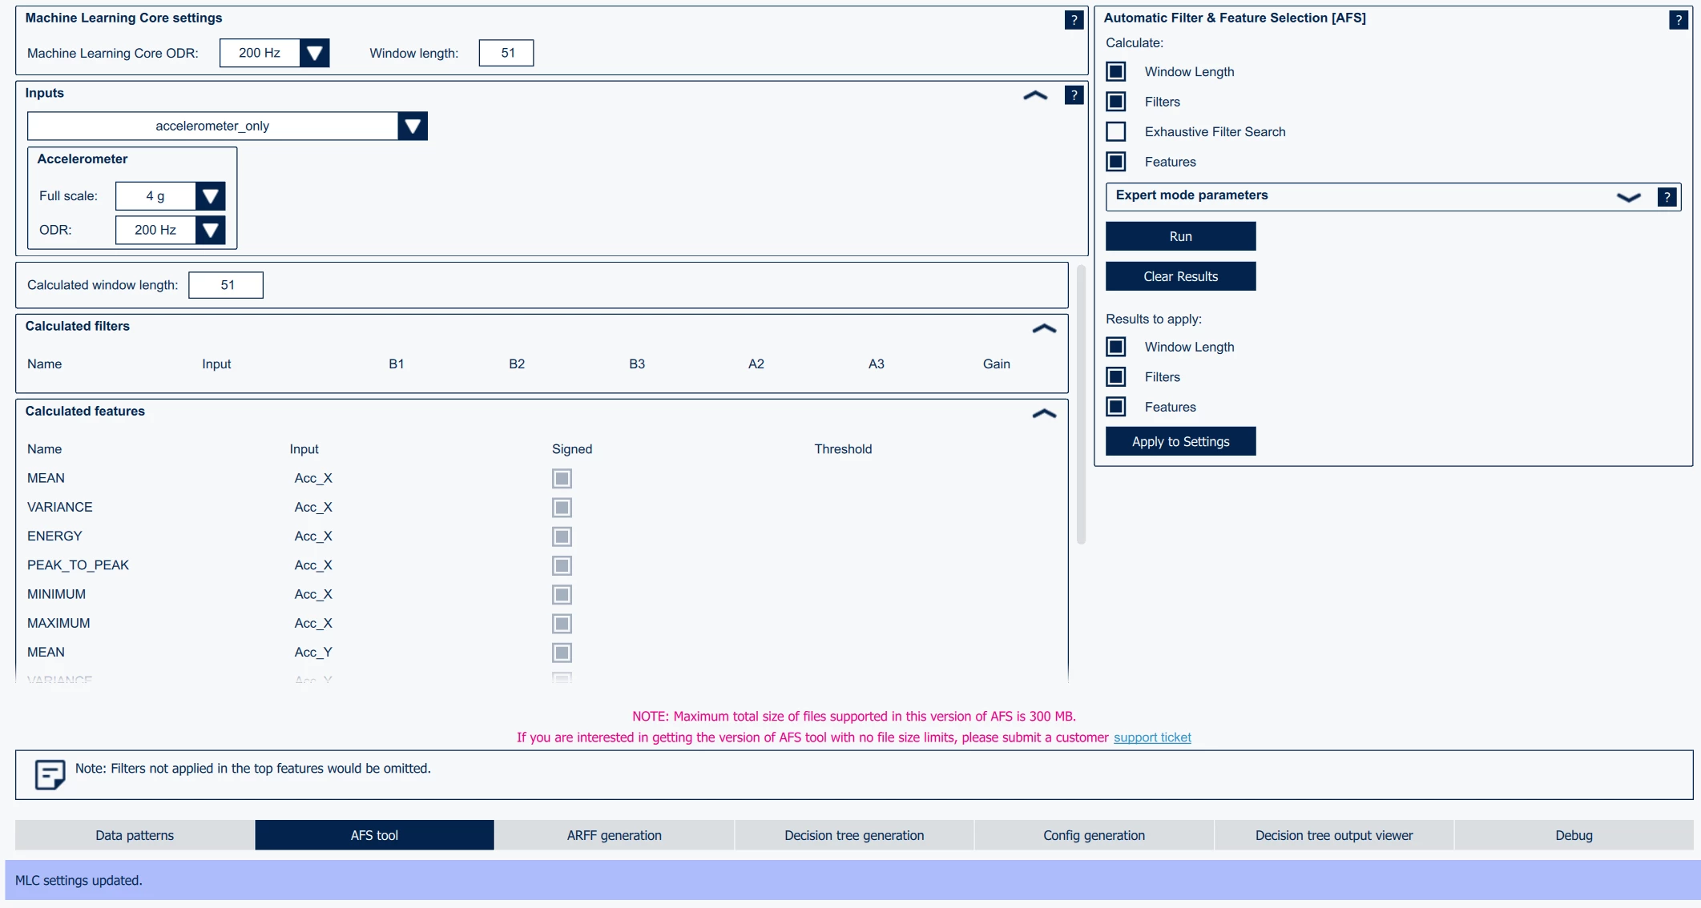The image size is (1701, 908).
Task: Open help for Automatic Filter & Feature Selection
Action: [1678, 20]
